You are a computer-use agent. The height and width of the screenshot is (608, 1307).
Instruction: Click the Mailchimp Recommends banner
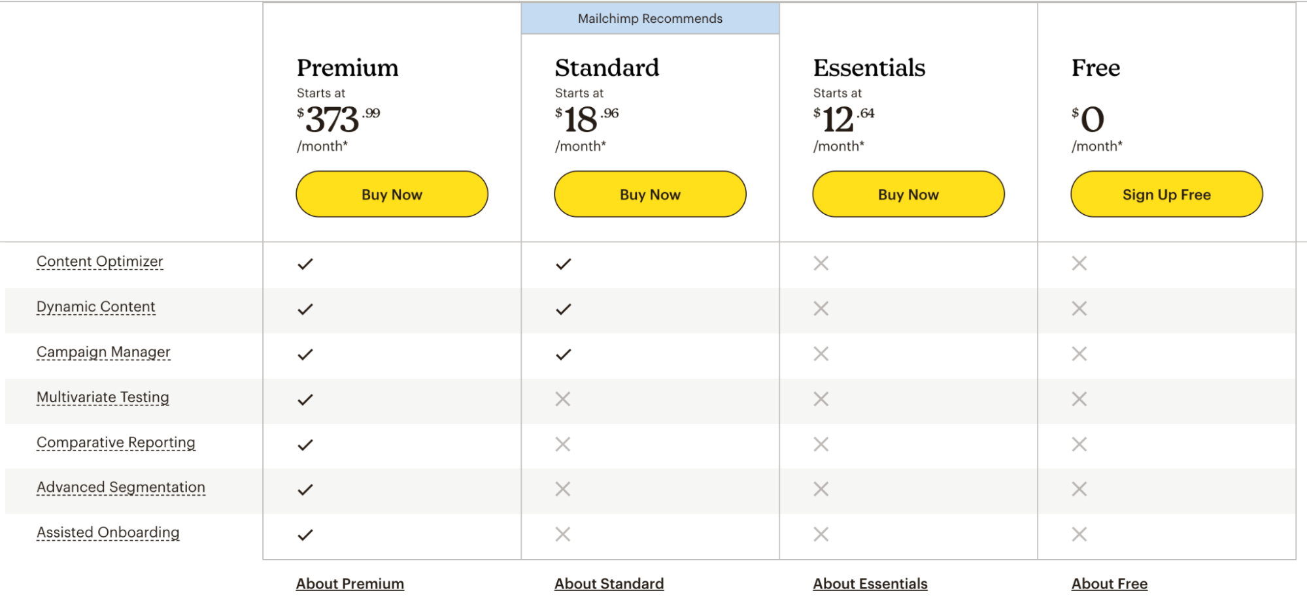pos(650,18)
